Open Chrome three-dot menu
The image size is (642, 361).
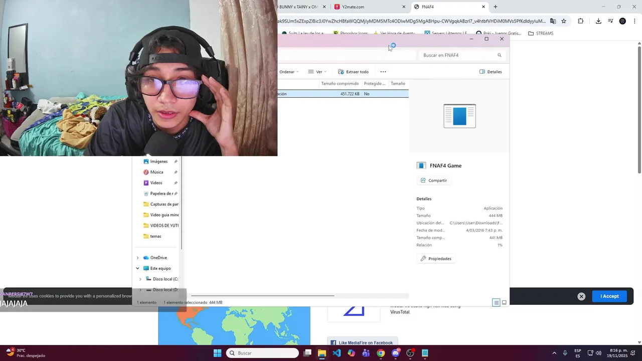pos(635,21)
